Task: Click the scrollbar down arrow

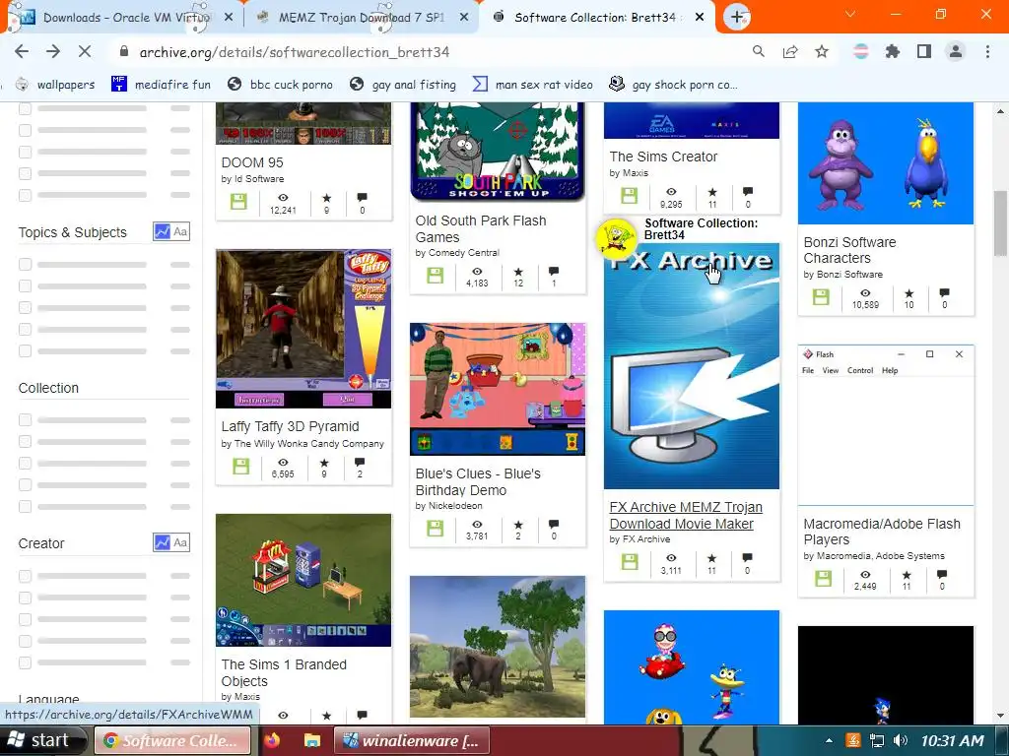Action: pyautogui.click(x=1000, y=715)
